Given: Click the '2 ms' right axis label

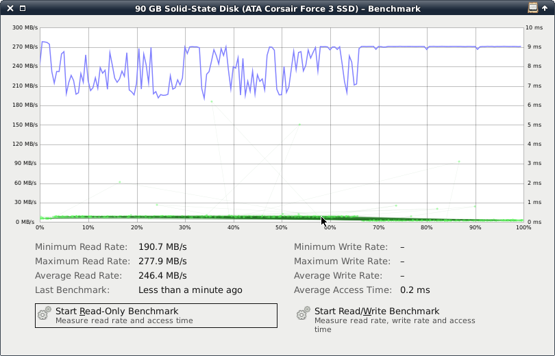Looking at the screenshot, I should (534, 183).
